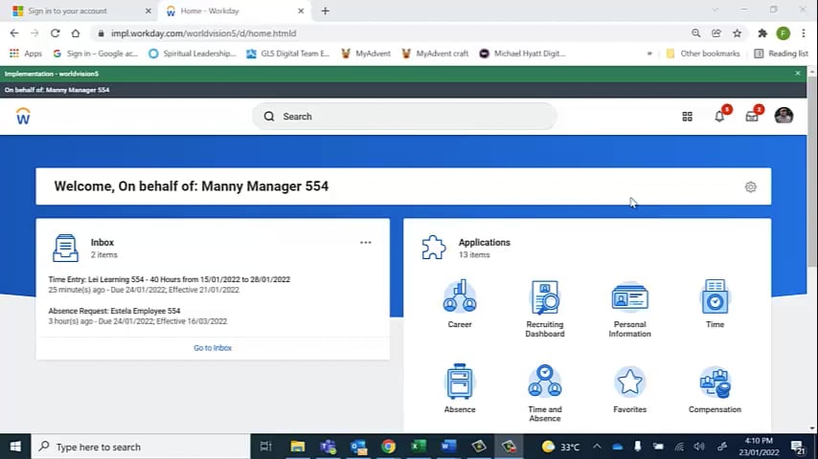Open Sign in - Google bookmark
The height and width of the screenshot is (459, 818).
[96, 54]
